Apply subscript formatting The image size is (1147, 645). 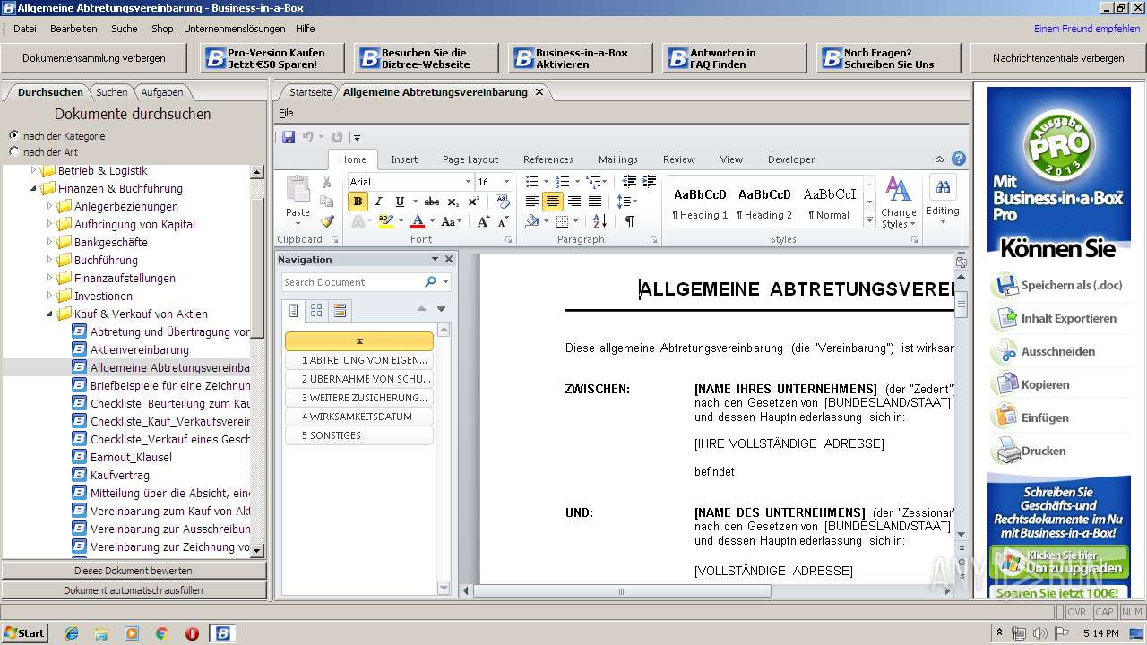tap(453, 202)
